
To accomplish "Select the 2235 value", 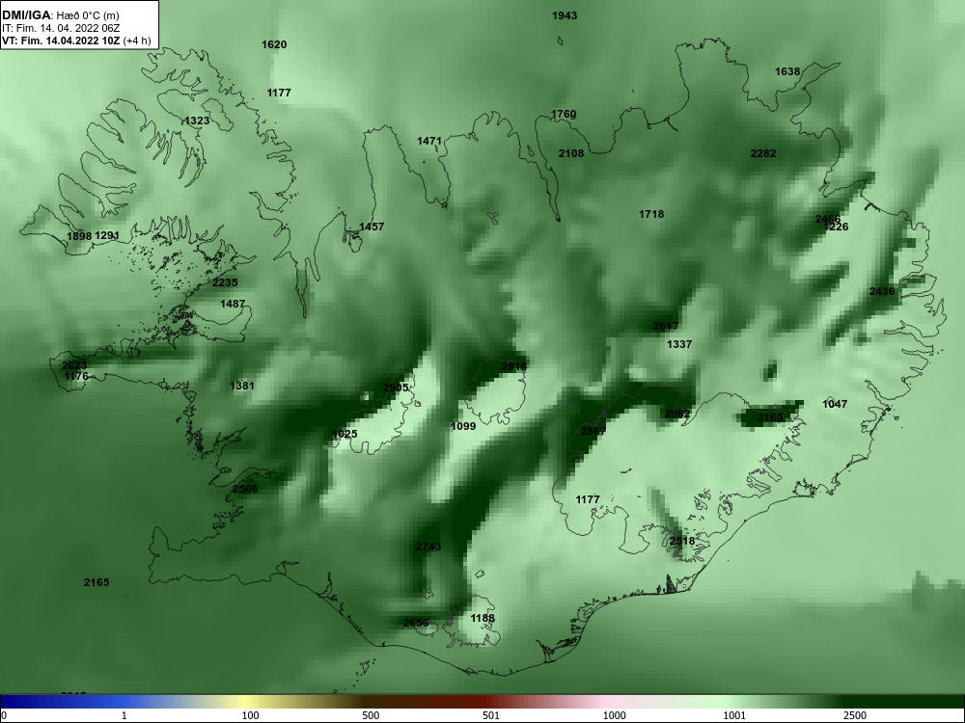I will (x=225, y=282).
